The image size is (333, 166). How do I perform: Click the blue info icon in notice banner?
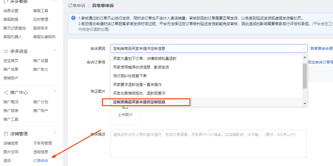73,18
